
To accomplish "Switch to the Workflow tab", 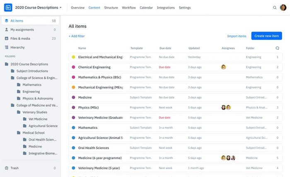I will tap(129, 7).
